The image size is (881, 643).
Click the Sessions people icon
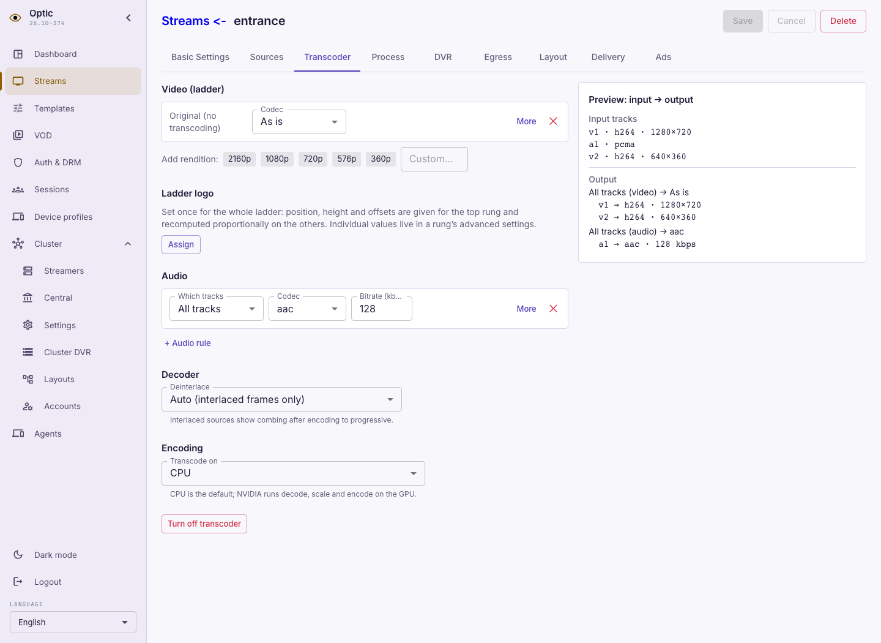pos(18,189)
